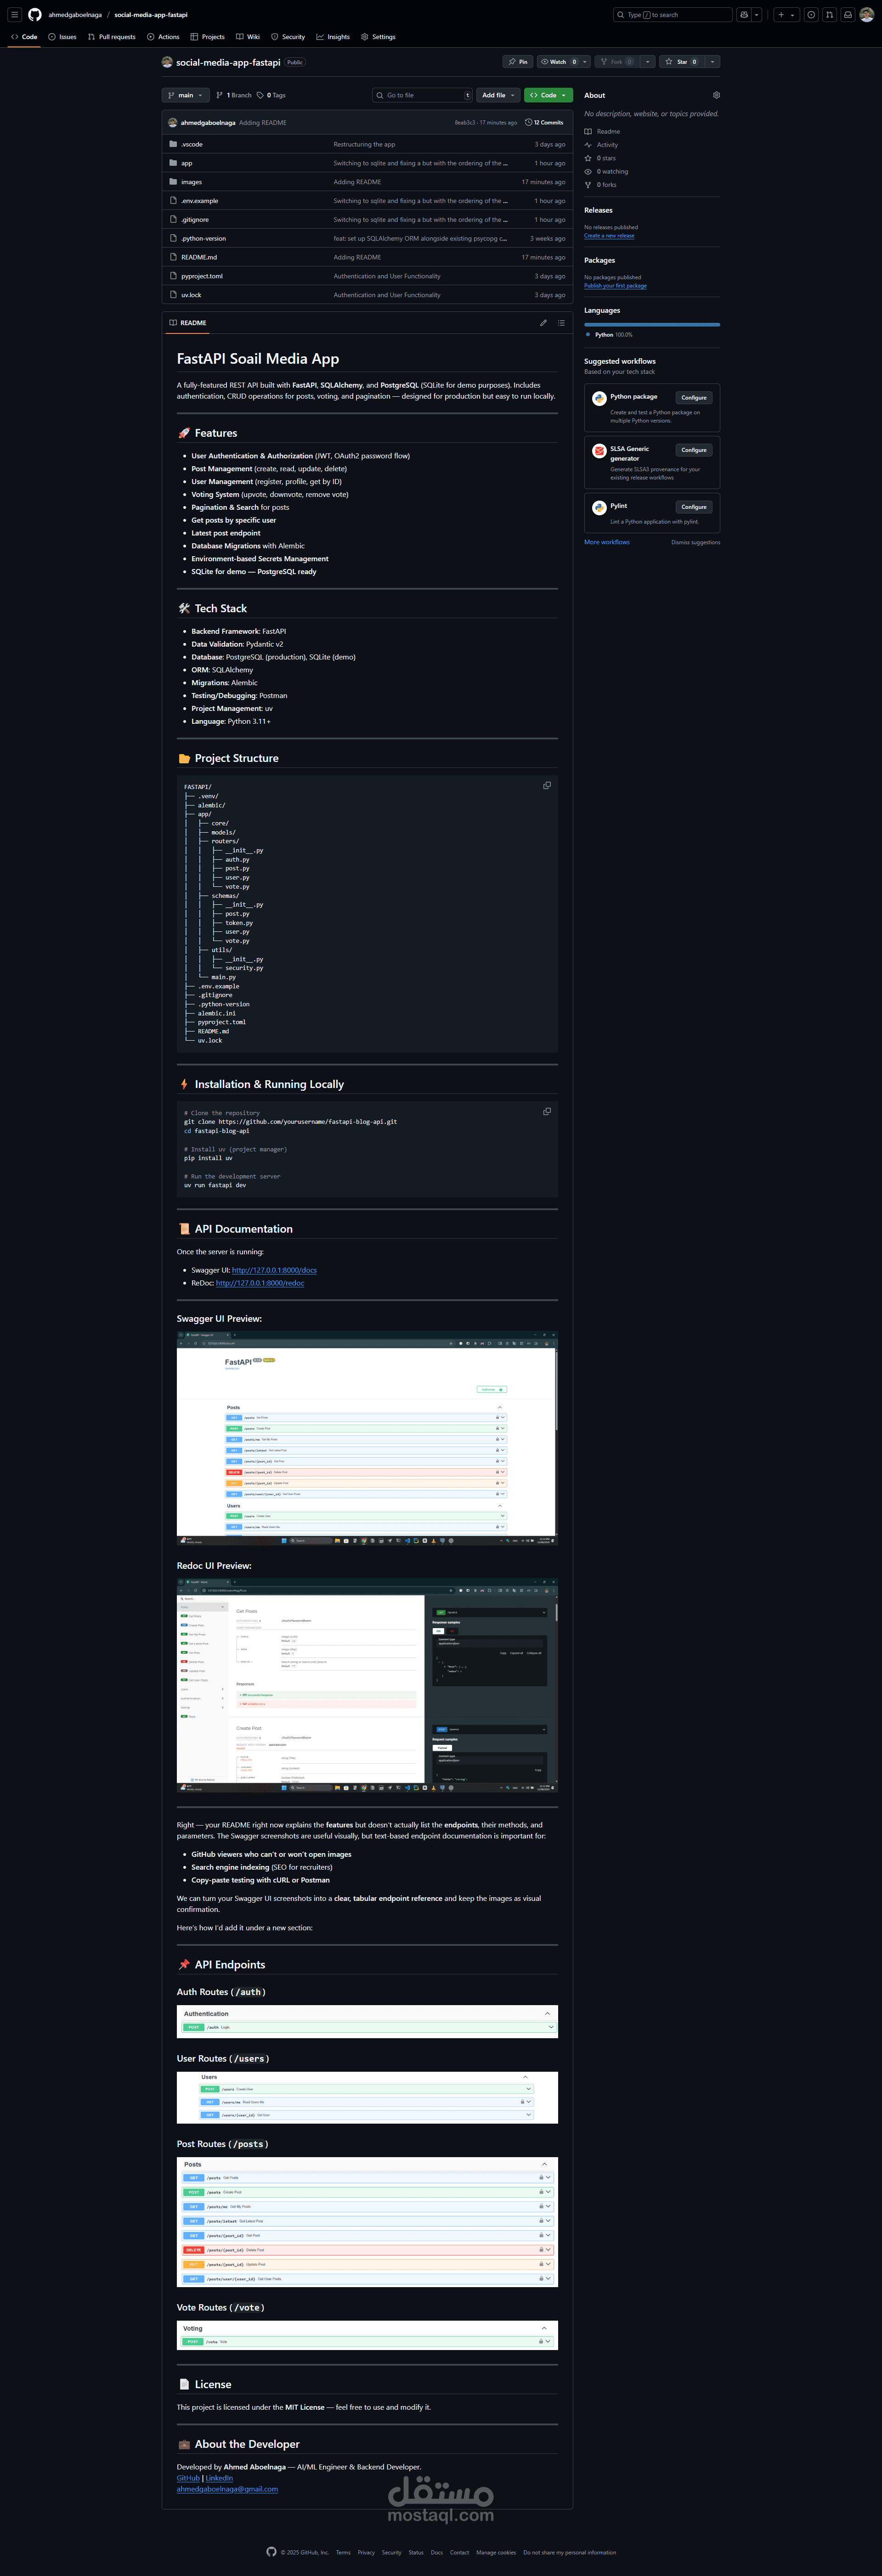Image resolution: width=882 pixels, height=2576 pixels.
Task: Open the Copilot dropdown arrow
Action: [757, 15]
